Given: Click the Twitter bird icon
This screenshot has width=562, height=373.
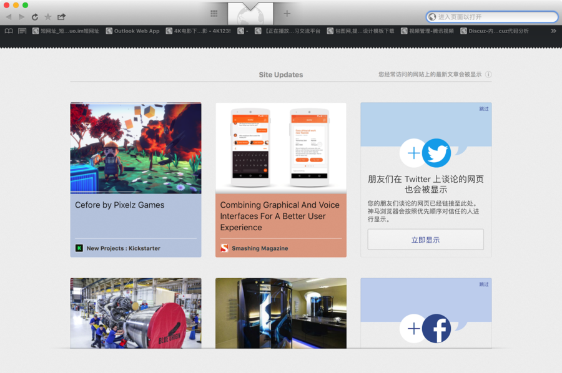Looking at the screenshot, I should [x=436, y=153].
